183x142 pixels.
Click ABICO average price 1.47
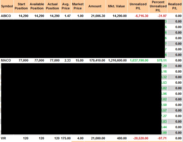point(68,16)
